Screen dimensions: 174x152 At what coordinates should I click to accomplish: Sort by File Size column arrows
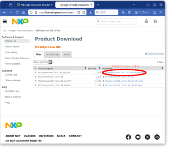pos(99,68)
